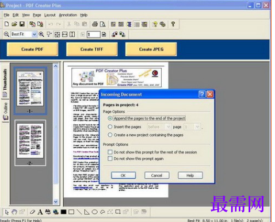Select the freeform shape drawing tool

coord(102,212)
